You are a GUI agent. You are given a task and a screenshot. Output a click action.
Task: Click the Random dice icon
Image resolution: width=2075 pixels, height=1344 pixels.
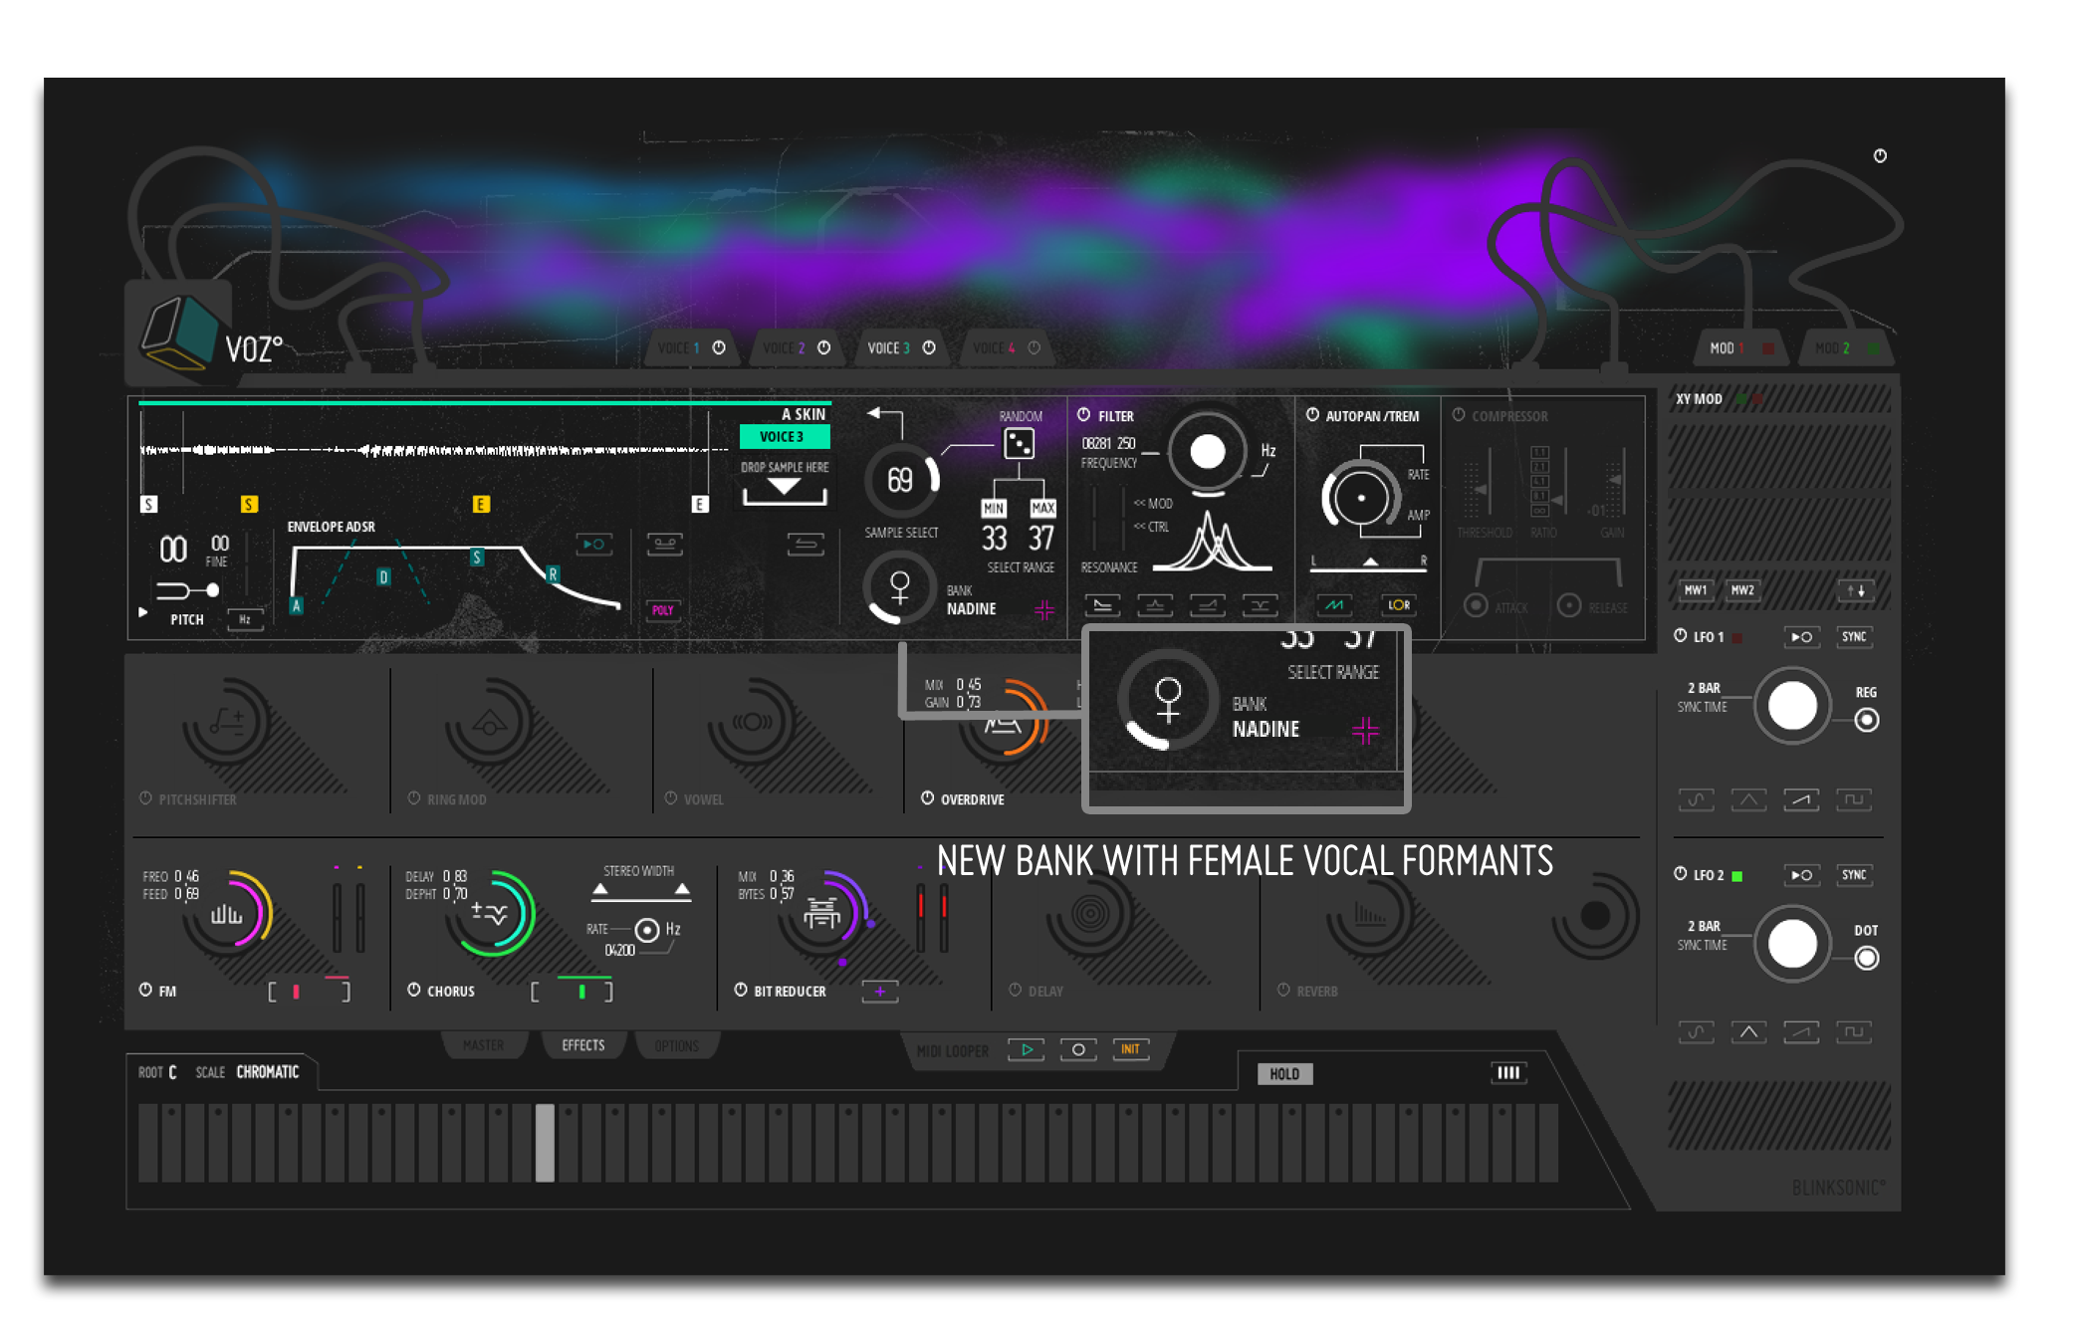[1019, 443]
